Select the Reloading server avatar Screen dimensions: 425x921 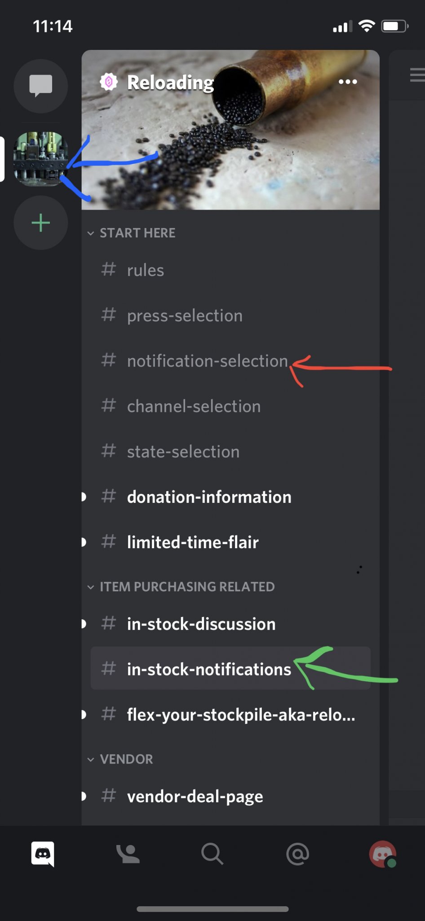pos(40,159)
